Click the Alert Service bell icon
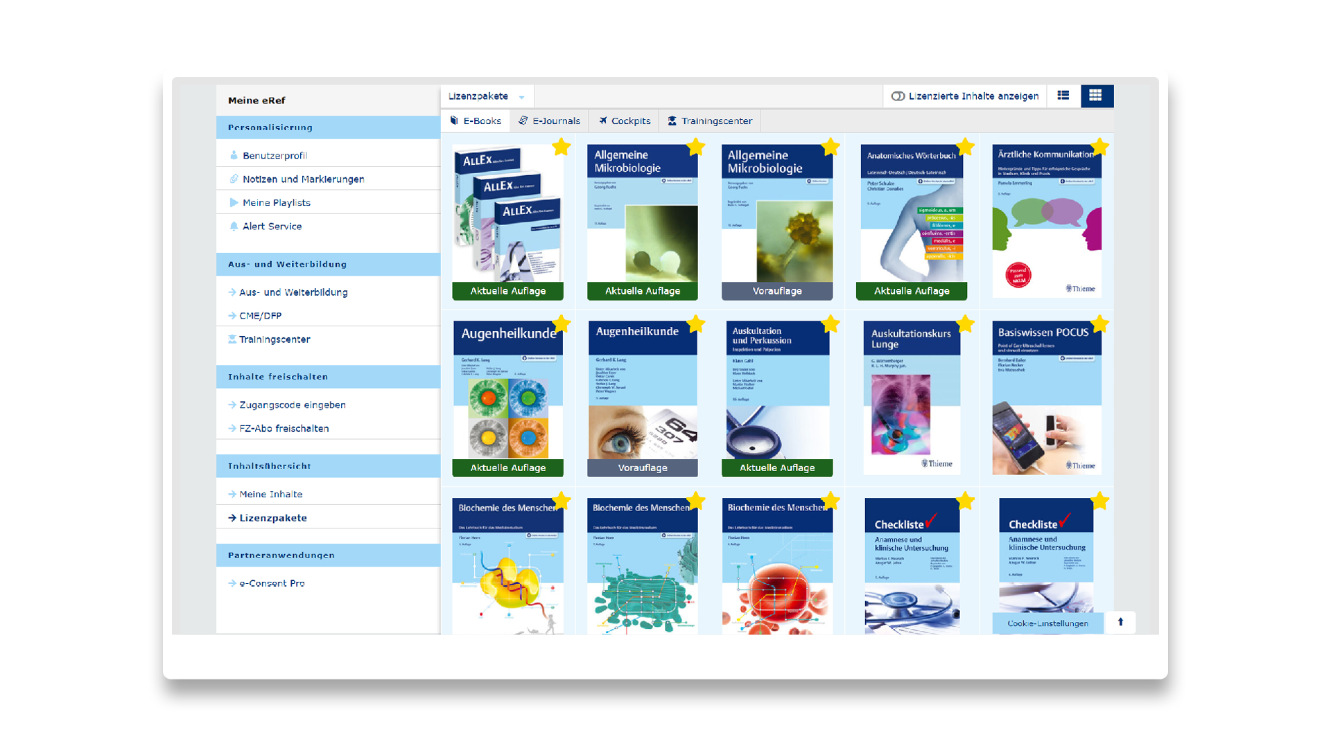Viewport: 1331px width, 748px height. 234,226
